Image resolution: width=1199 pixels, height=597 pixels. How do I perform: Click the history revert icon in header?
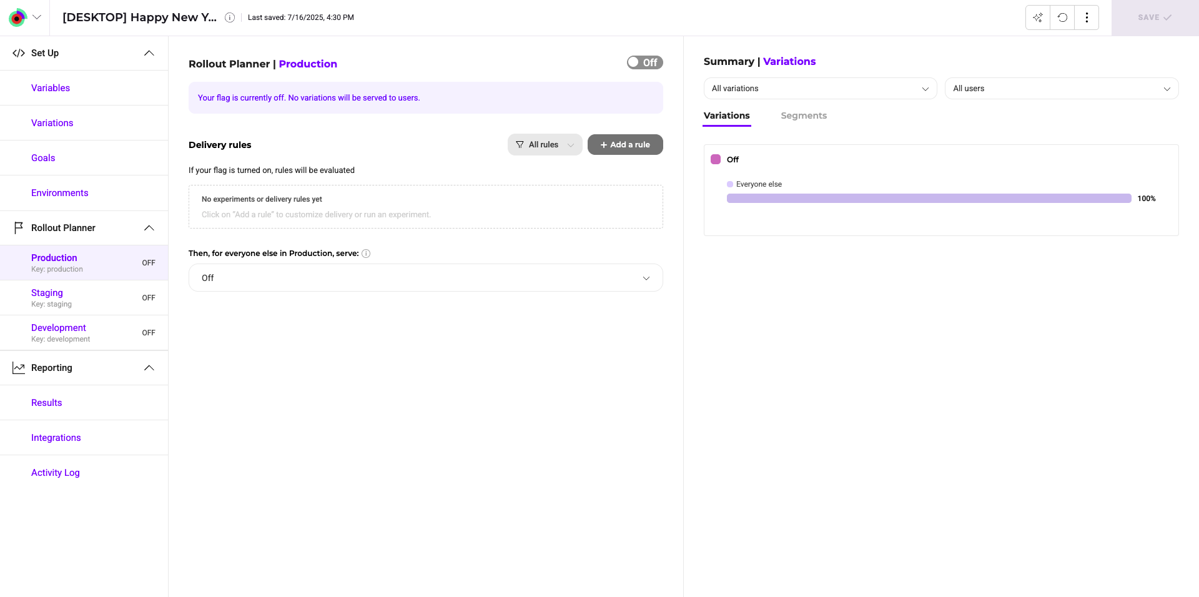1062,17
